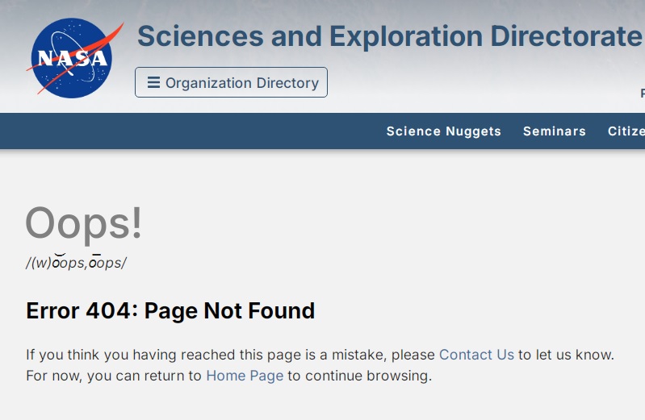Click the hamburger icon beside Organization Directory

[153, 82]
